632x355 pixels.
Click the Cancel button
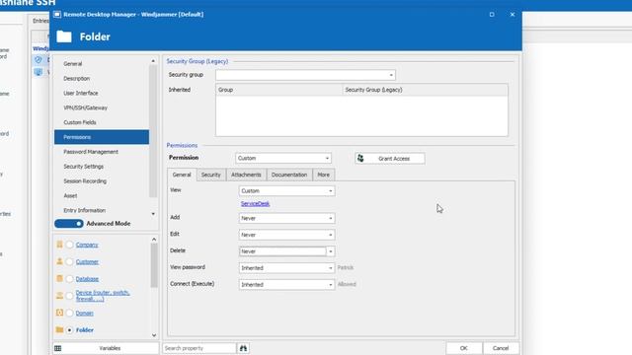(x=501, y=348)
